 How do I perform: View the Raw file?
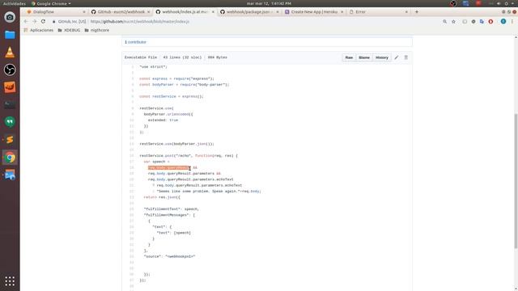coord(349,57)
